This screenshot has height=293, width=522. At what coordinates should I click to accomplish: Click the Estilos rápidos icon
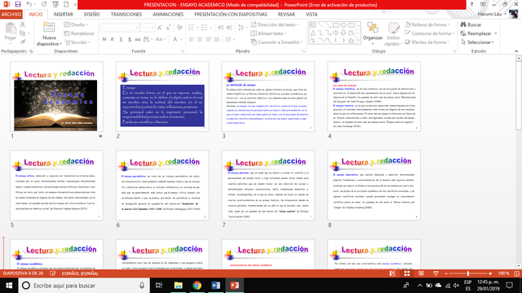click(x=393, y=28)
